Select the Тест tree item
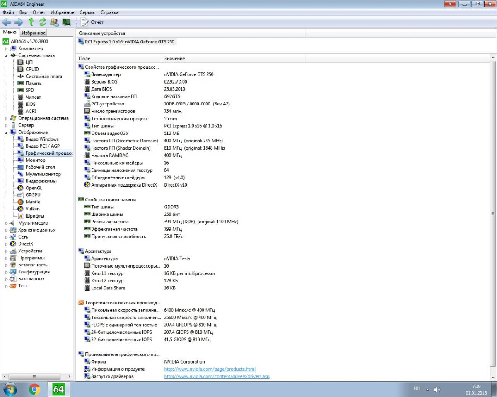The height and width of the screenshot is (397, 497). point(23,286)
